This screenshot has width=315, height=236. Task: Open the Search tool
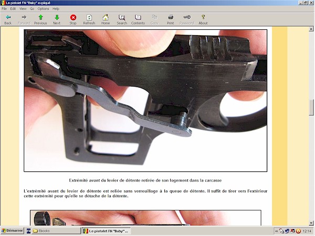tap(122, 20)
